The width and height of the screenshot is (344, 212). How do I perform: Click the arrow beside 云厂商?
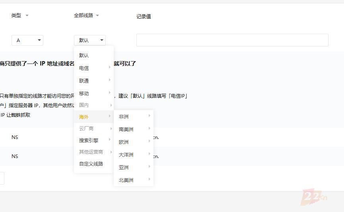click(x=110, y=128)
